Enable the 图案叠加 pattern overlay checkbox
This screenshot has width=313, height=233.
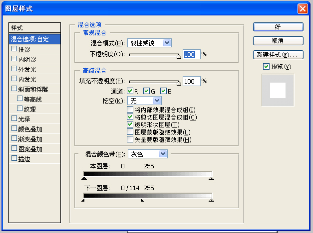[x=14, y=148]
